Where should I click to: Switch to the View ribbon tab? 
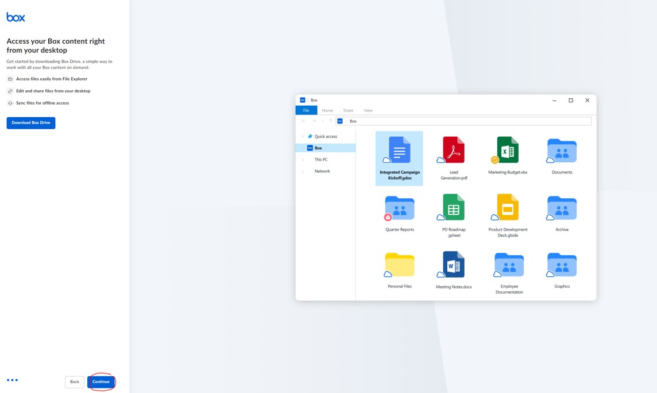pyautogui.click(x=368, y=111)
